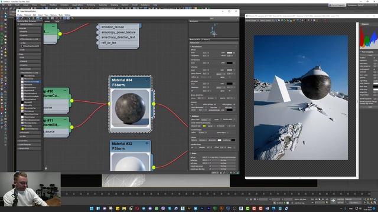Toggle the Parameter Editor icon in Slate toolbar
The height and width of the screenshot is (212, 378).
pyautogui.click(x=69, y=18)
